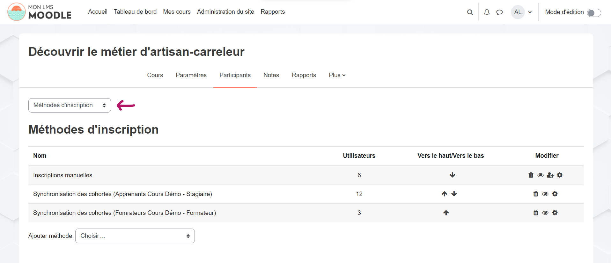Open the notifications bell

[487, 12]
